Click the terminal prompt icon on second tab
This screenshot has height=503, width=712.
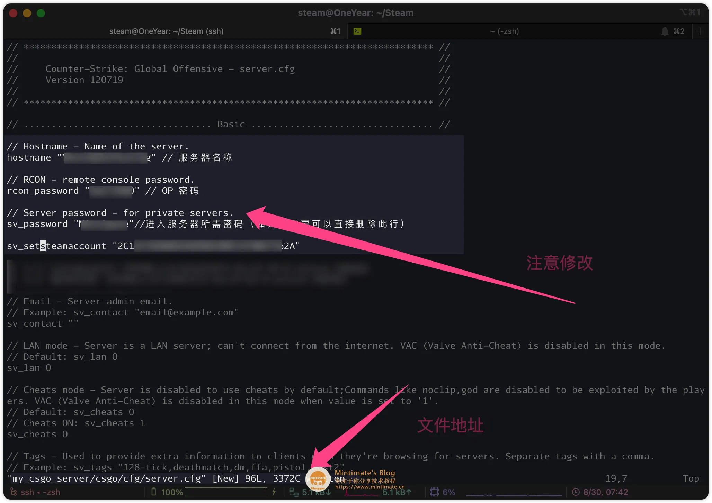[x=357, y=31]
